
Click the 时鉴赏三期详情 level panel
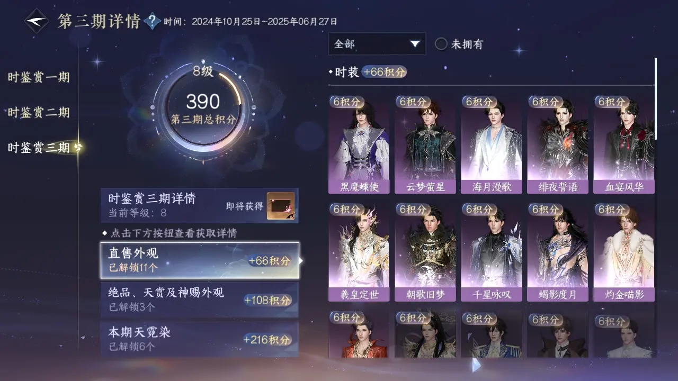200,205
